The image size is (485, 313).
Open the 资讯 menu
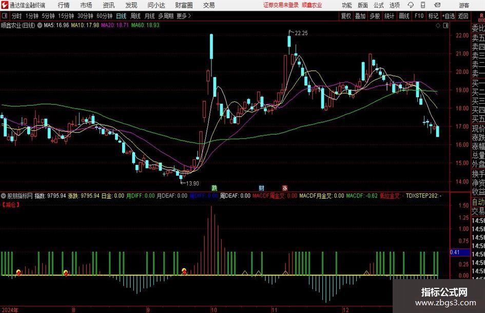tap(109, 5)
